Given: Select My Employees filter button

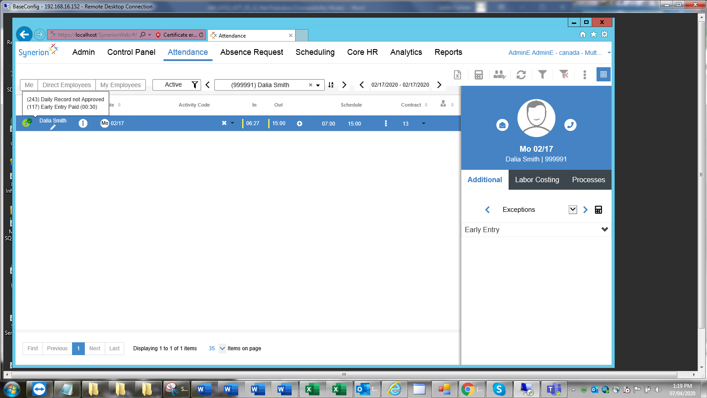Looking at the screenshot, I should click(121, 85).
